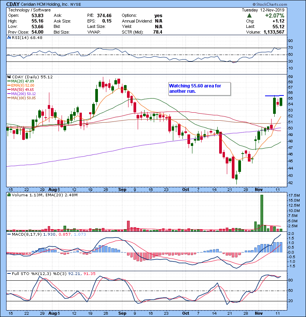Click the Technology / Software sector label
Screen dimensions: 306x317
[23, 10]
